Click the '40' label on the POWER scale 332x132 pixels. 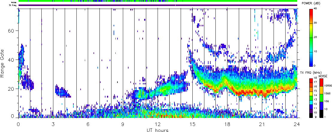point(316,9)
